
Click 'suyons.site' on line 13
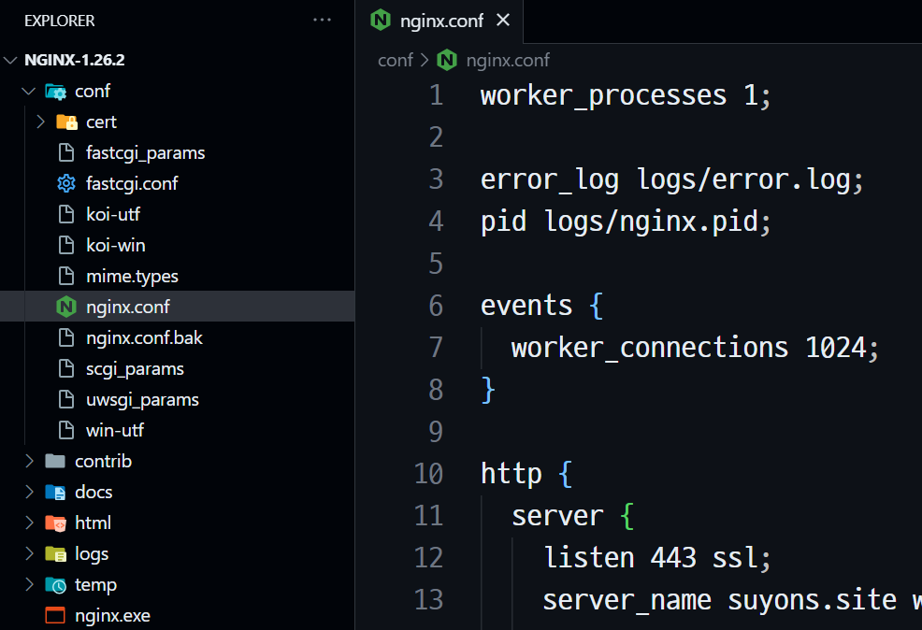(x=812, y=600)
